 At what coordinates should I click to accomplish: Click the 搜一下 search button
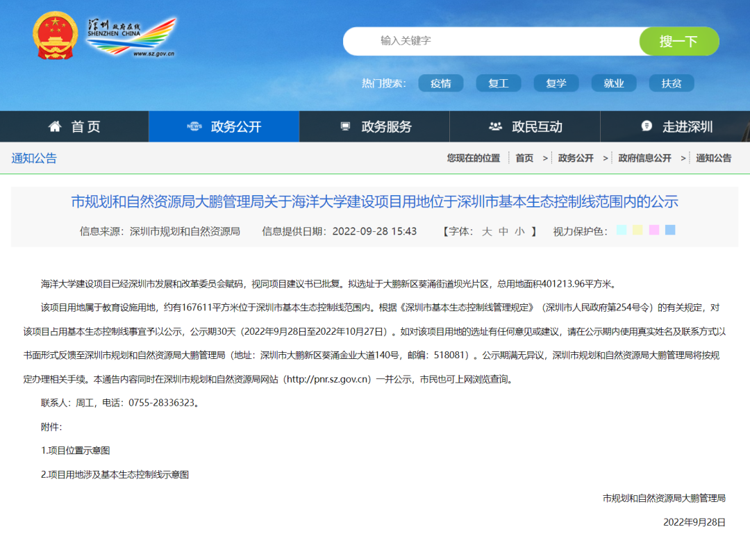click(x=678, y=41)
